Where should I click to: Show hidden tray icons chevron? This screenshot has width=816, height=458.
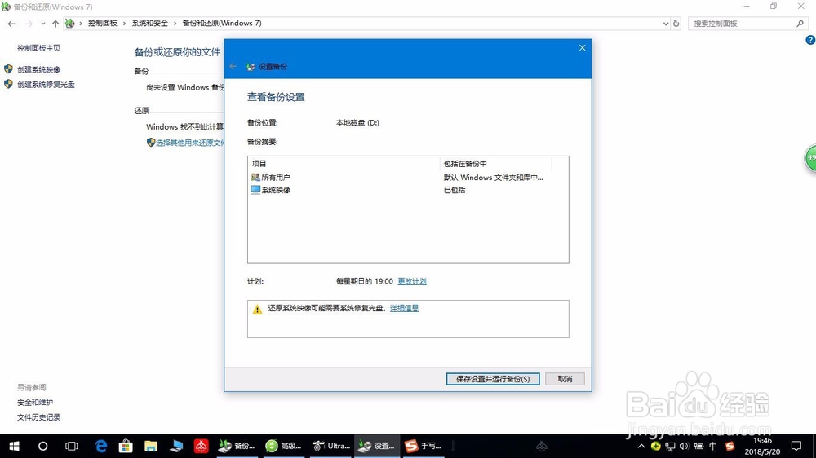[641, 446]
